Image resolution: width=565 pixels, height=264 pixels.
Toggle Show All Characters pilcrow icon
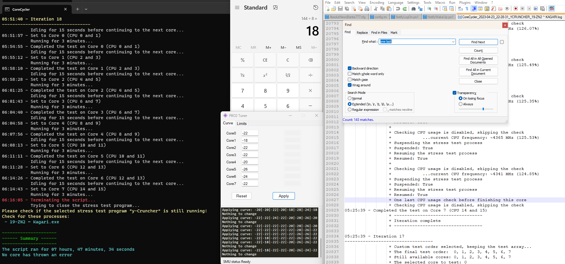[467, 9]
